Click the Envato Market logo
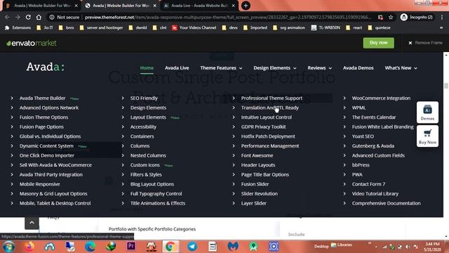449x253 pixels. [31, 44]
